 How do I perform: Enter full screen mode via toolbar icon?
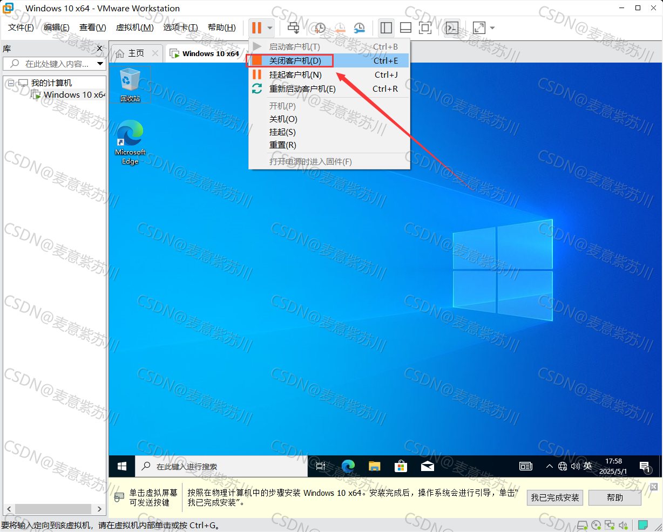pos(425,28)
